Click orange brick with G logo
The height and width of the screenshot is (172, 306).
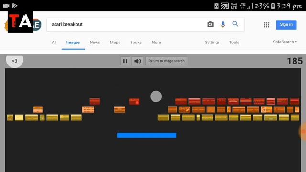(266, 109)
